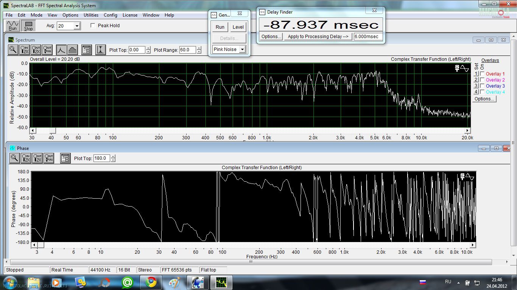Screen dimensions: 517x290
Task: Click the Stop toolbar button
Action: point(28,26)
